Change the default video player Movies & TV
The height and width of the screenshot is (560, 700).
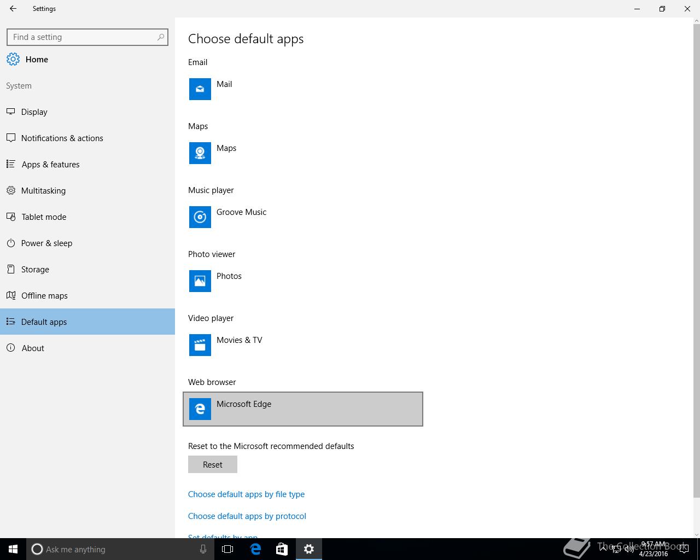tap(303, 345)
